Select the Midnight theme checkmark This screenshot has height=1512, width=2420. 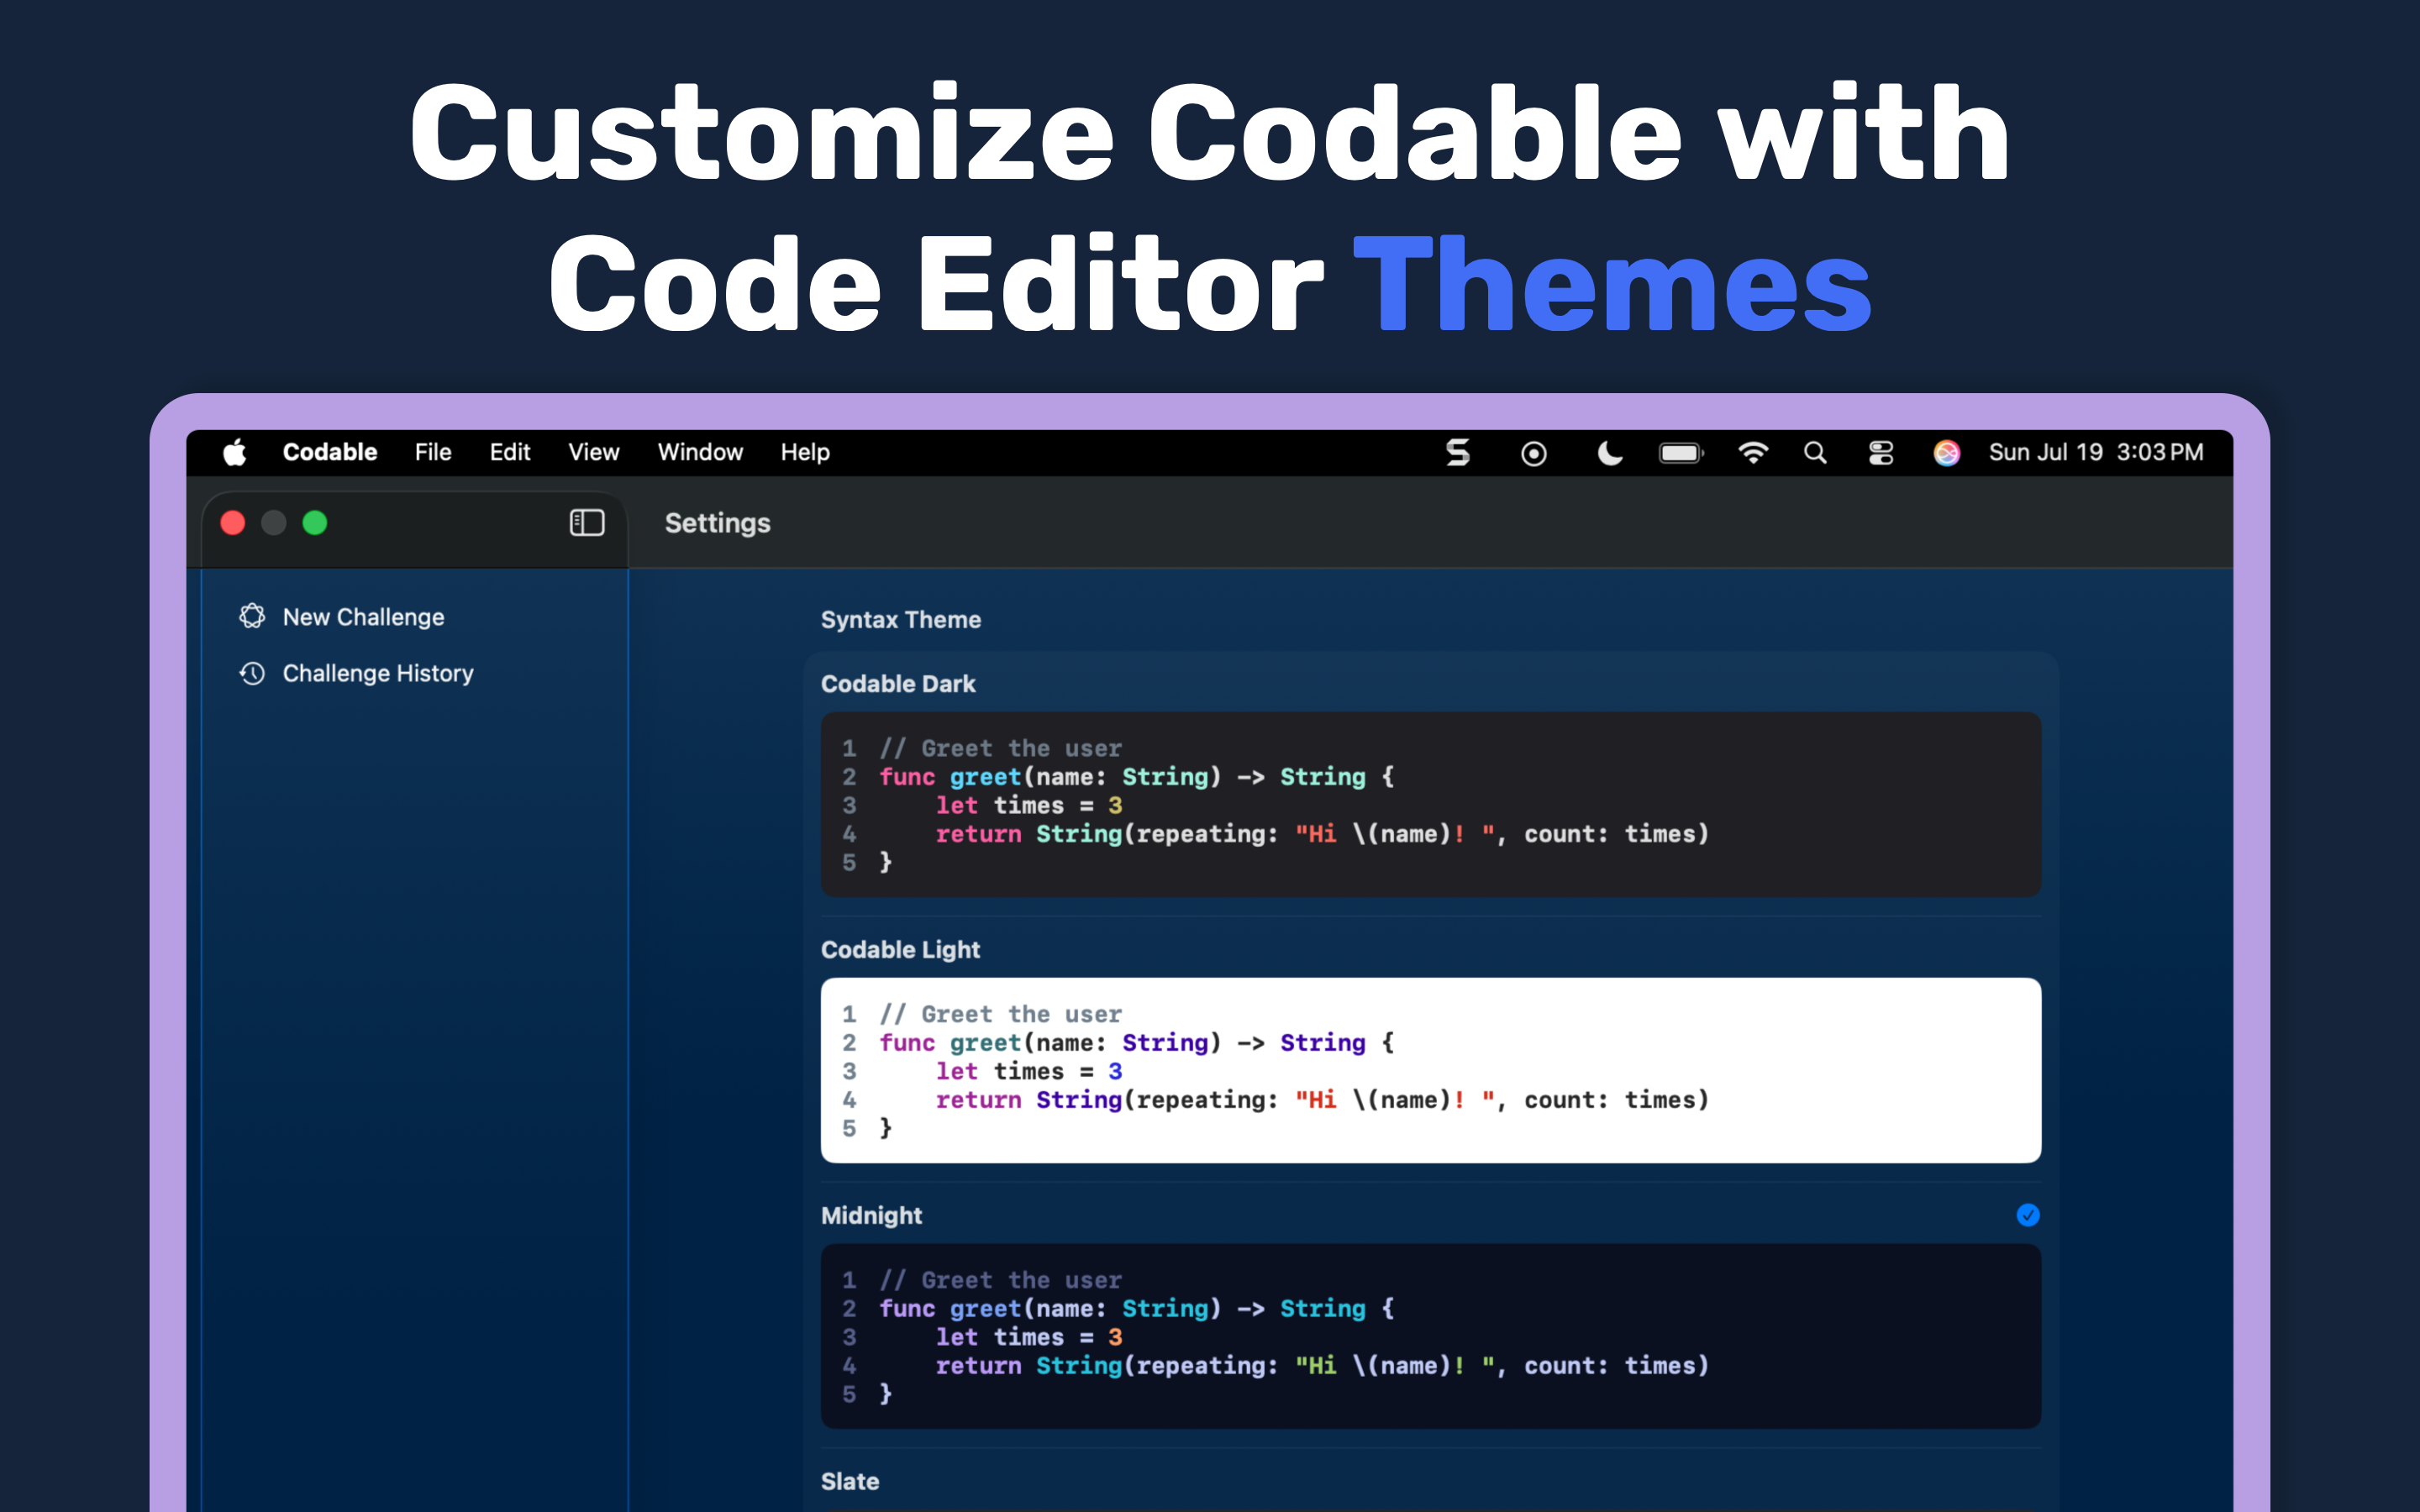[x=2027, y=1215]
